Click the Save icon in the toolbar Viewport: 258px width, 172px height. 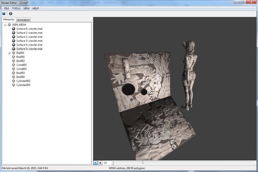click(4, 13)
